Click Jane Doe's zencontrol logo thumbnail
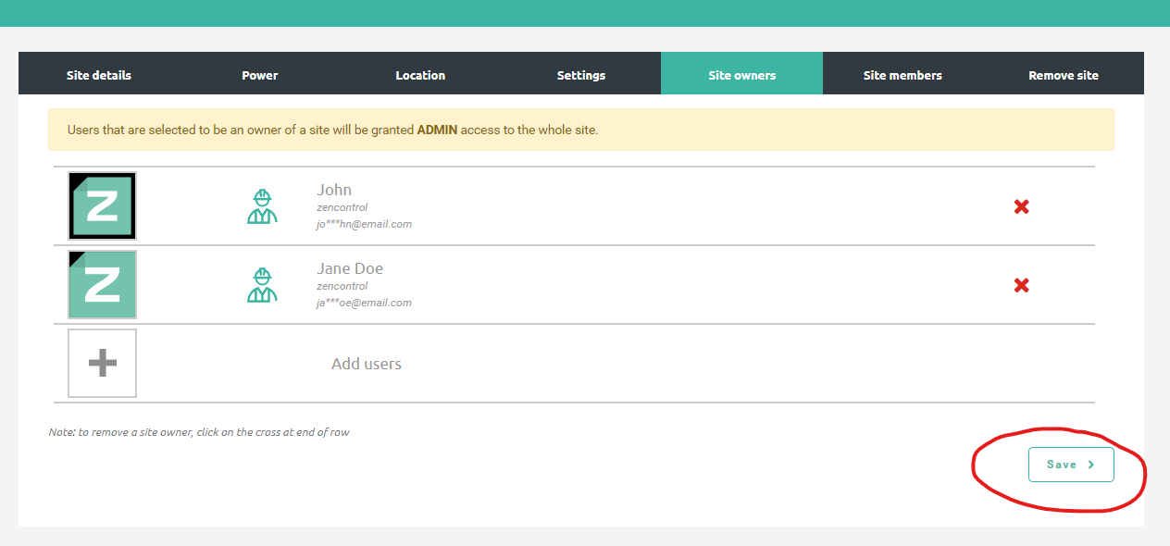This screenshot has width=1170, height=546. pos(102,284)
